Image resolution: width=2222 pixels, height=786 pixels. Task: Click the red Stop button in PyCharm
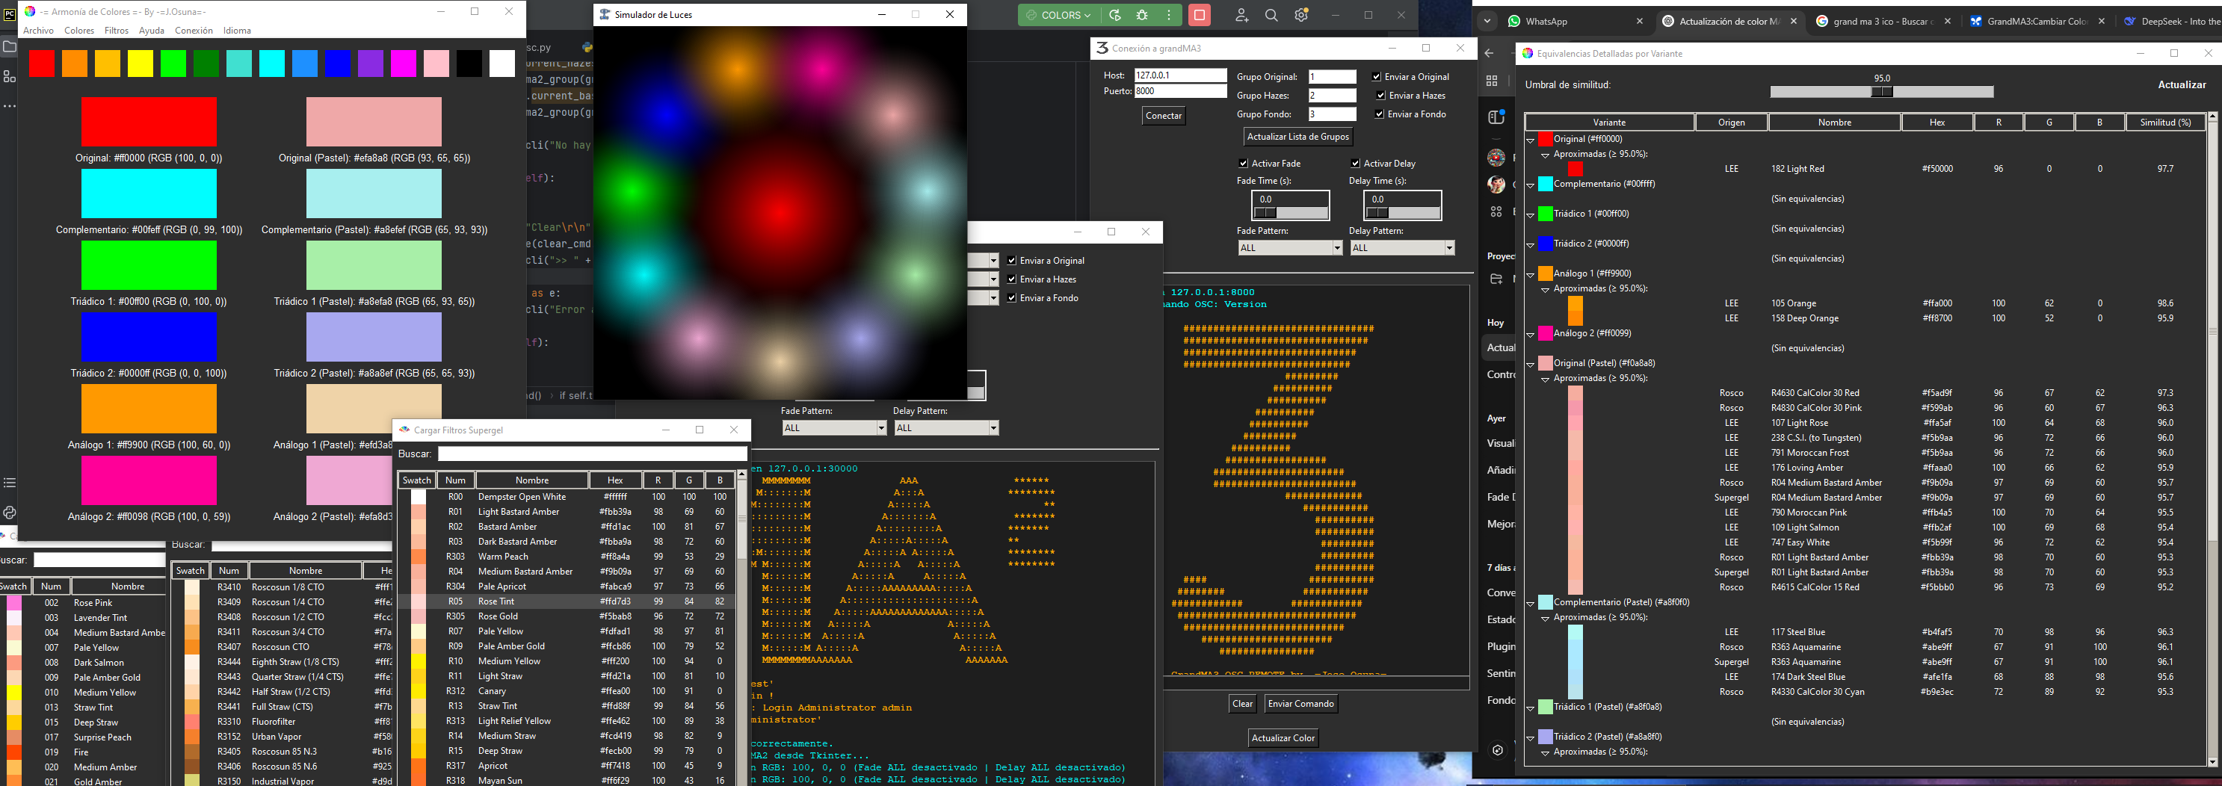[x=1199, y=15]
